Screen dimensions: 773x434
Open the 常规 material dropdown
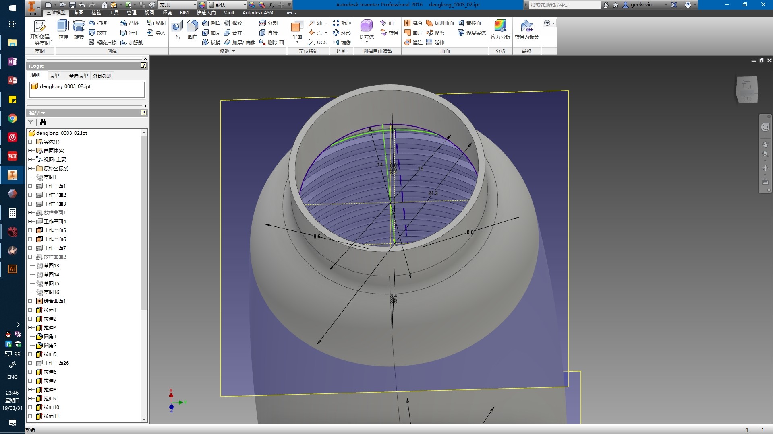(x=195, y=5)
